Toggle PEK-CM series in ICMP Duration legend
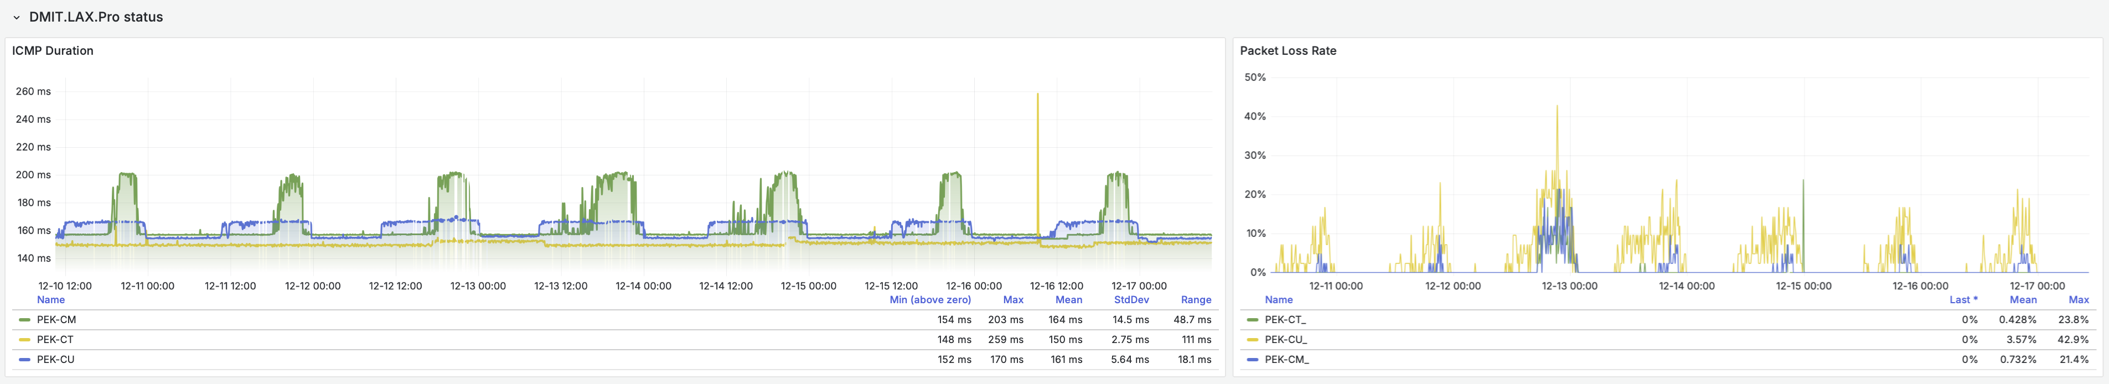Image resolution: width=2109 pixels, height=384 pixels. 56,319
